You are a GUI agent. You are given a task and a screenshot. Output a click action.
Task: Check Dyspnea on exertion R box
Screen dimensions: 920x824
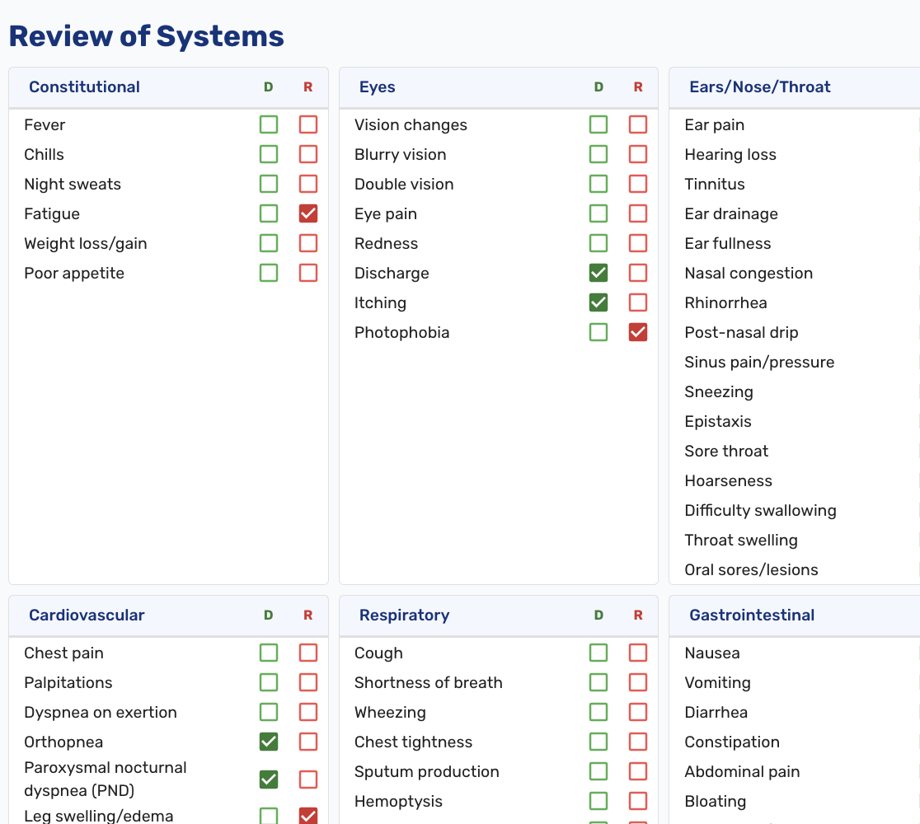pos(308,712)
